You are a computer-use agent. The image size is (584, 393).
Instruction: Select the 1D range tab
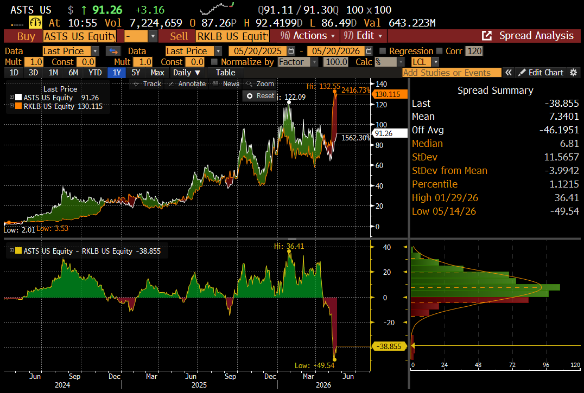coord(14,73)
